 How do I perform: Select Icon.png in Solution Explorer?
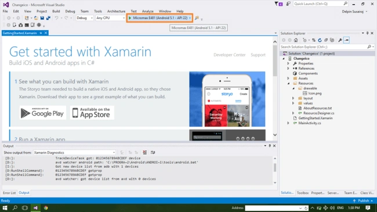pyautogui.click(x=315, y=94)
